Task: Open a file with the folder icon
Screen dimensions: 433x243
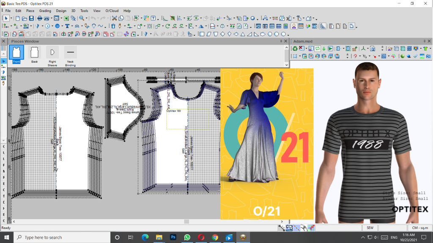Action: (x=25, y=19)
